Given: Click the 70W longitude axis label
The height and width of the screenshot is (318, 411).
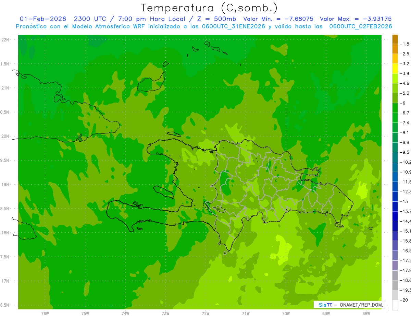Looking at the screenshot, I should point(286,314).
